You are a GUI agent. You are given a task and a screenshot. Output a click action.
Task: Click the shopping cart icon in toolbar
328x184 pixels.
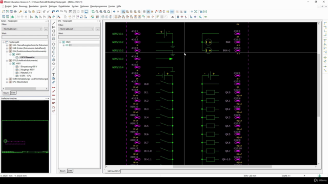tap(201, 12)
